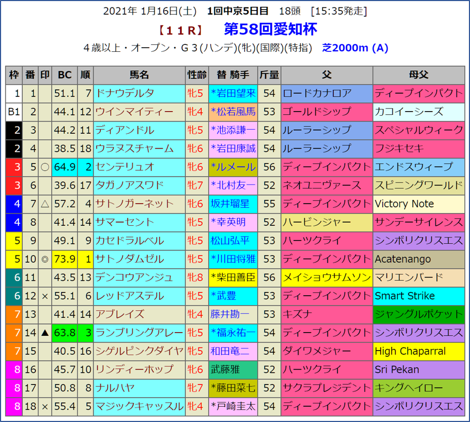The width and height of the screenshot is (470, 422).
Task: Click the B1 frame badge for ウインマイティー
Action: 14,112
